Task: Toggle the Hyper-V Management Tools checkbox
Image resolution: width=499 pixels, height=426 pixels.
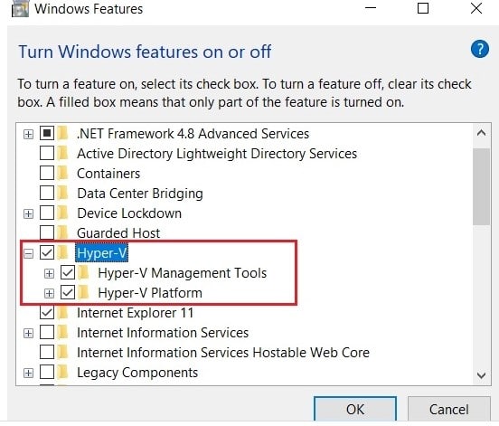Action: pyautogui.click(x=68, y=273)
